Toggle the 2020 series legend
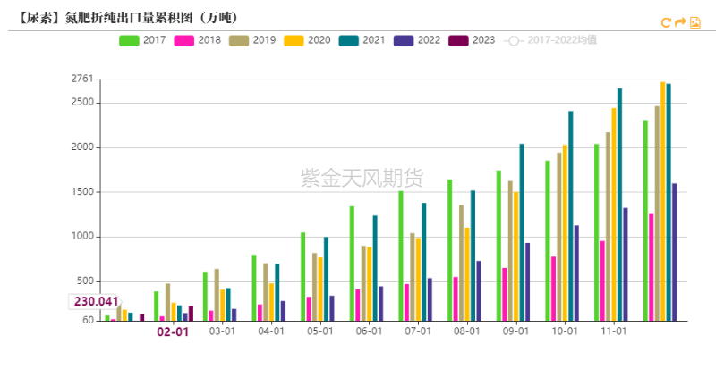The height and width of the screenshot is (369, 724). coord(307,40)
